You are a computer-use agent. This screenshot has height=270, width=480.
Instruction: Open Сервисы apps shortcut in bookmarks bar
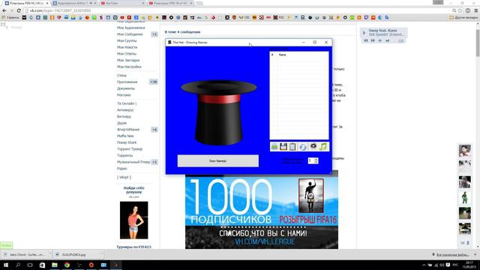tap(10, 17)
